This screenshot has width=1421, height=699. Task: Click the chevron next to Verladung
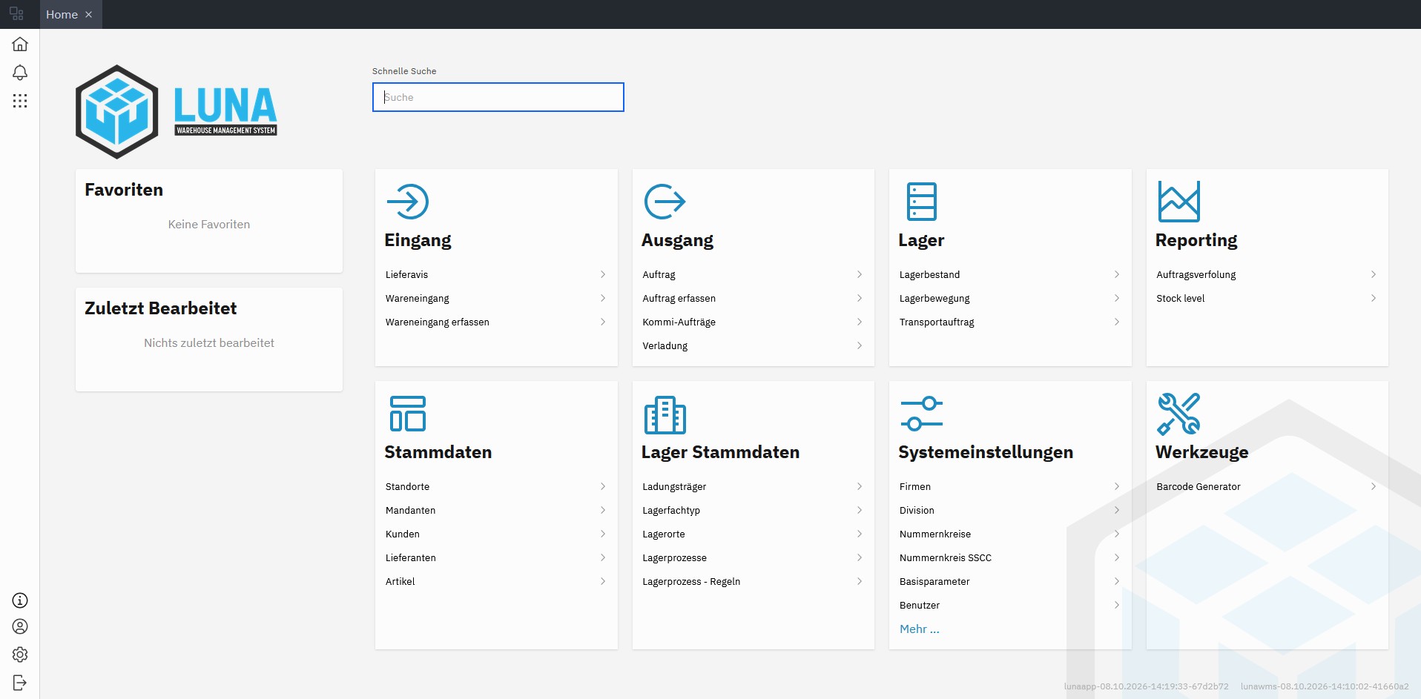[860, 345]
